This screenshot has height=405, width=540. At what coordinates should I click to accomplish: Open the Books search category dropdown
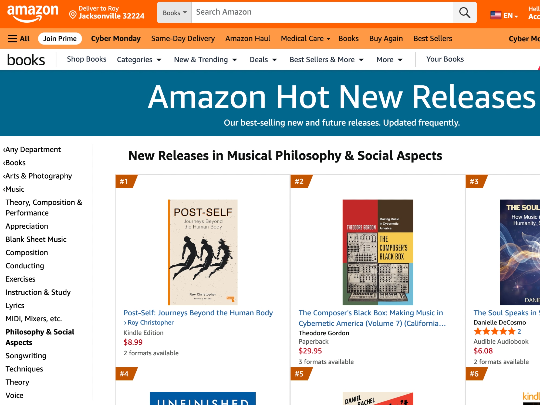pyautogui.click(x=174, y=13)
